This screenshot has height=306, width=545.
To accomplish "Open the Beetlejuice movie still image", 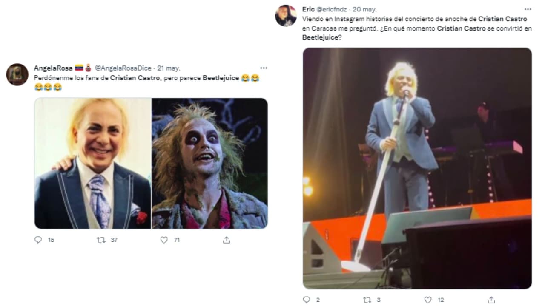I will 209,164.
